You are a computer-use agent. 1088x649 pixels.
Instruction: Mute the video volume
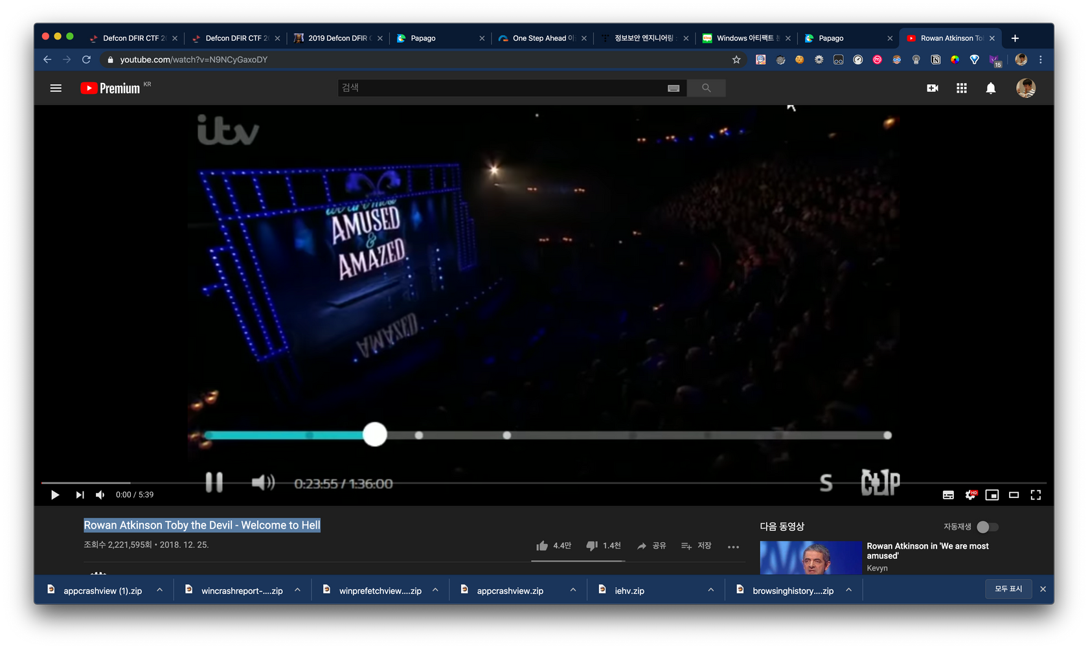(100, 495)
